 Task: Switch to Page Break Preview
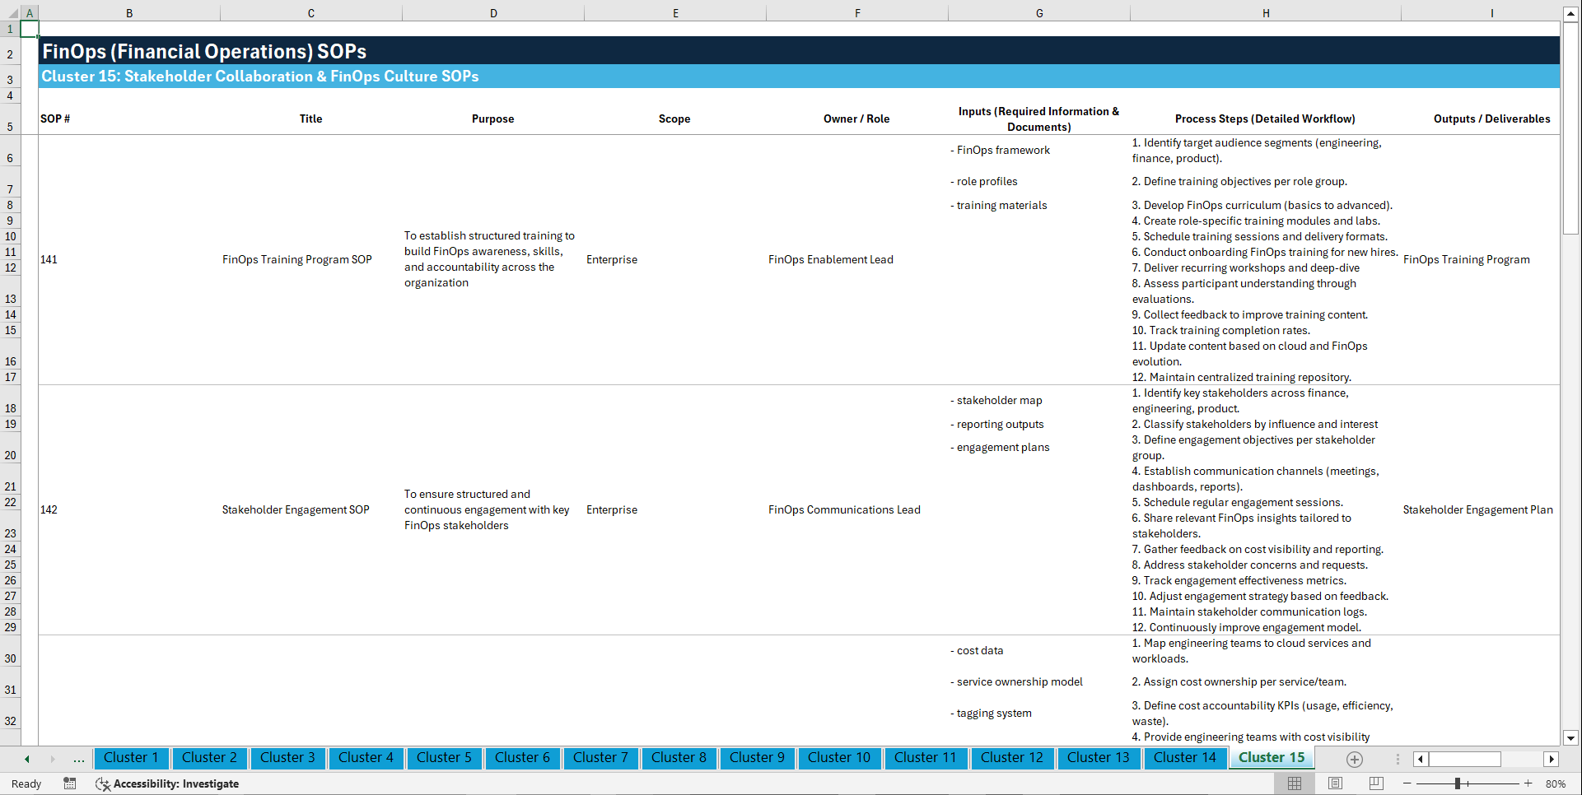(x=1376, y=783)
